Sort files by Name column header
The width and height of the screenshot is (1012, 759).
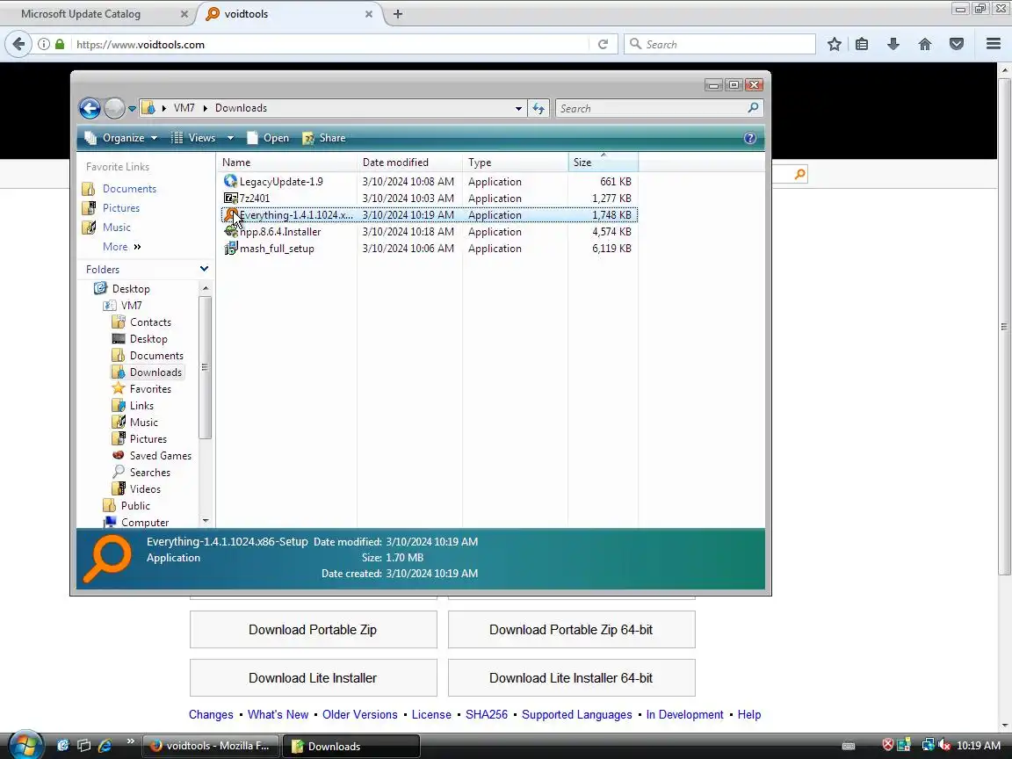click(286, 162)
